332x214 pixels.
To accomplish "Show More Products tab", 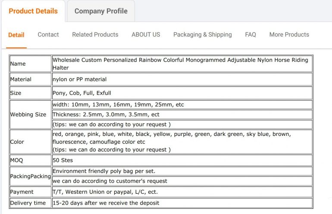I will click(289, 35).
